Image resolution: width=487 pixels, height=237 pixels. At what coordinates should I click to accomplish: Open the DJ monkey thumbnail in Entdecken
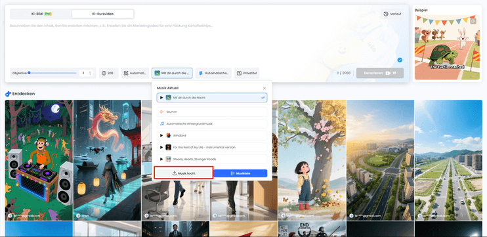point(39,160)
